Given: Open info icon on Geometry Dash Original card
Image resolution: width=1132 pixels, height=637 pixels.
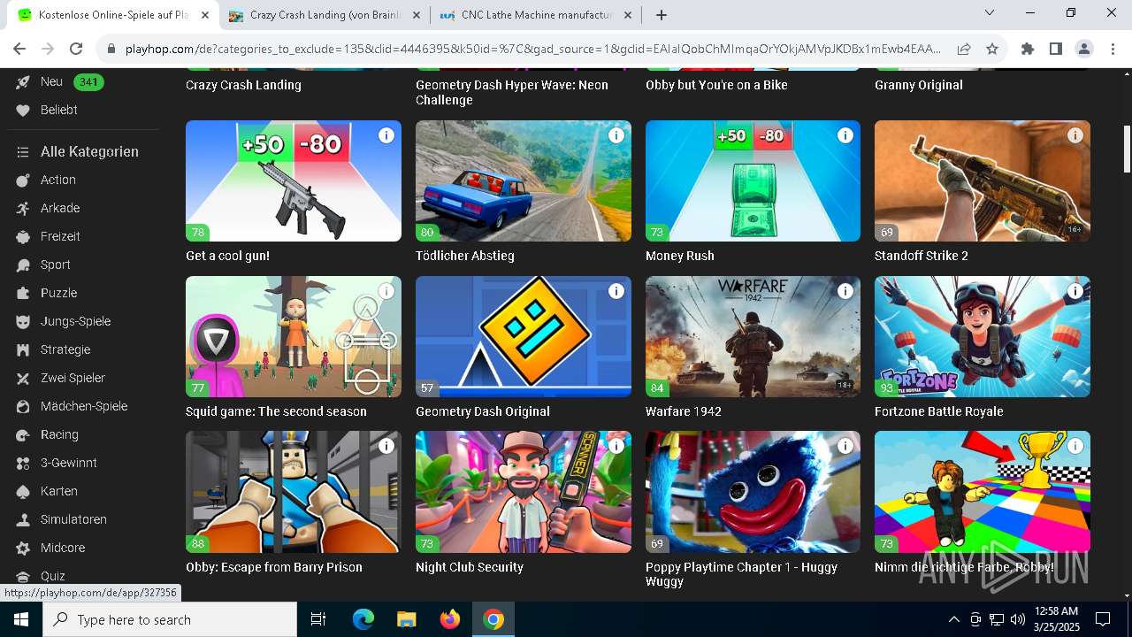Looking at the screenshot, I should [616, 291].
